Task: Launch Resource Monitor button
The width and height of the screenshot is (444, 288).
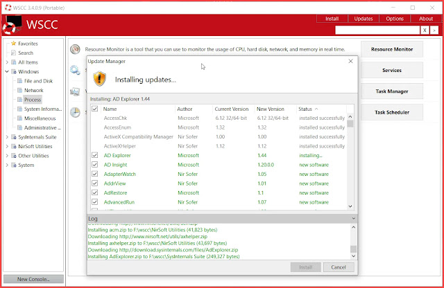Action: pyautogui.click(x=392, y=49)
